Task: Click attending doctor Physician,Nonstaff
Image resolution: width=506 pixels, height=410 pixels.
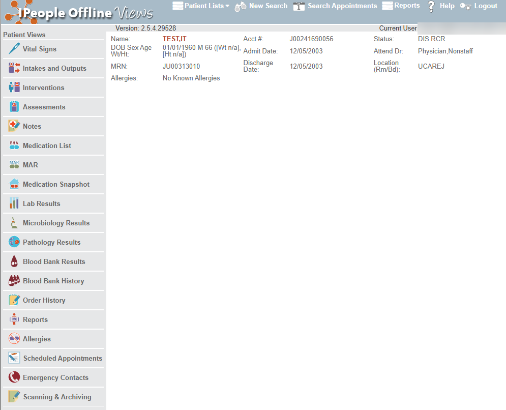Action: coord(445,51)
